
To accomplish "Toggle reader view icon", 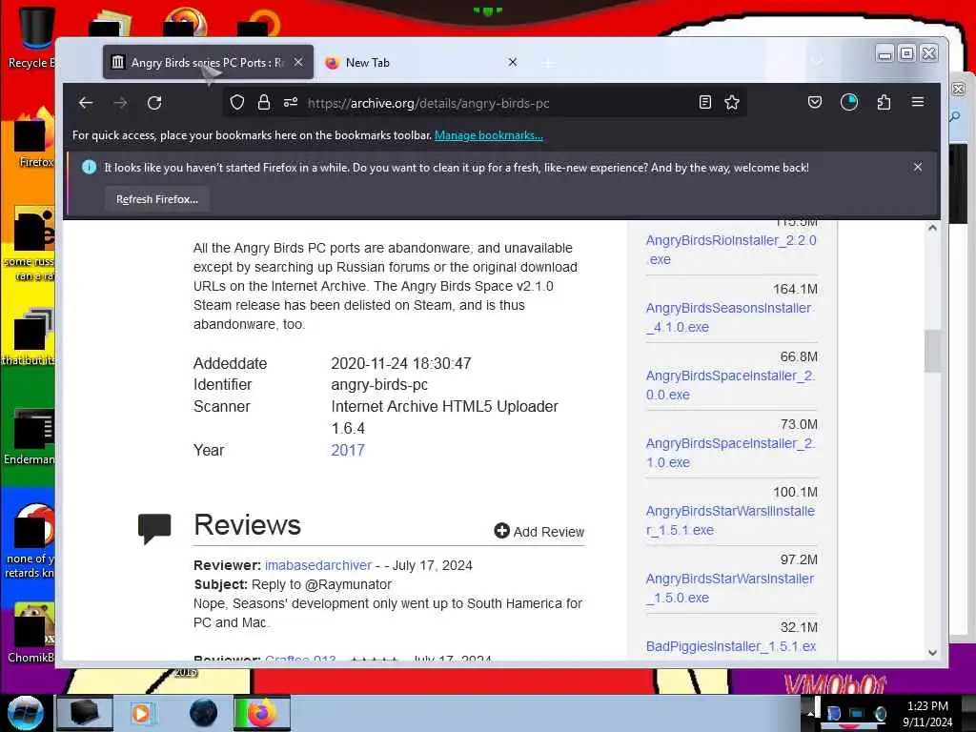I will [704, 102].
